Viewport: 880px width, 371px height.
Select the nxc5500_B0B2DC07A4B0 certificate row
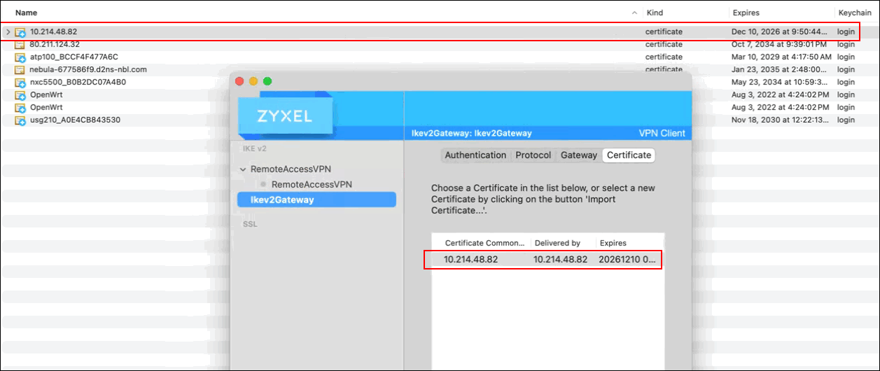(440, 82)
